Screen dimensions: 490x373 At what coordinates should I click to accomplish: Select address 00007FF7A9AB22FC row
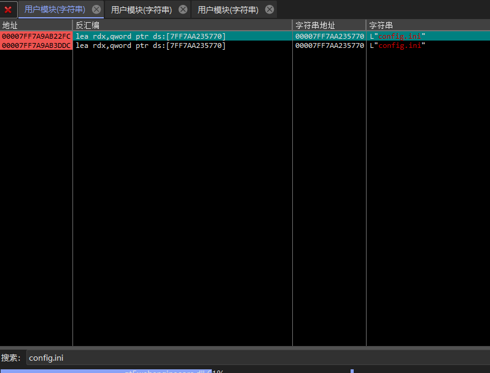(36, 36)
